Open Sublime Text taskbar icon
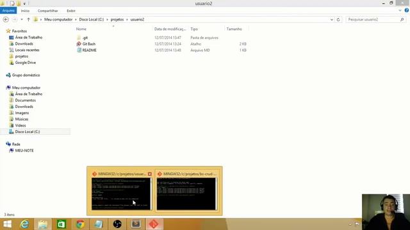 136,224
